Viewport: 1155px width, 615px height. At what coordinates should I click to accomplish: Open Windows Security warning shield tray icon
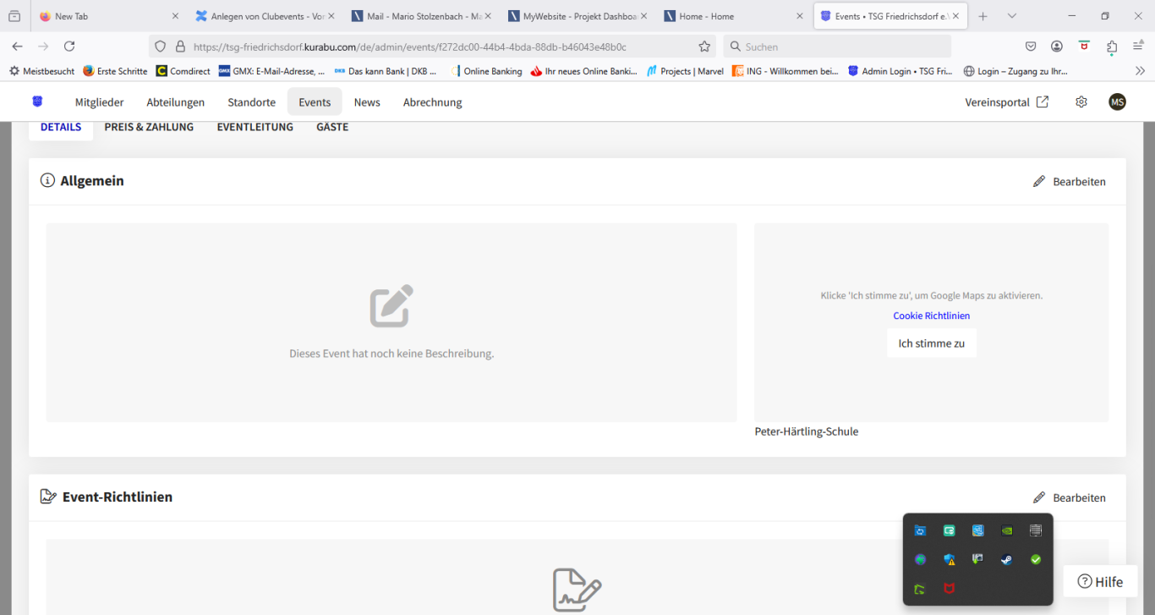(x=950, y=559)
